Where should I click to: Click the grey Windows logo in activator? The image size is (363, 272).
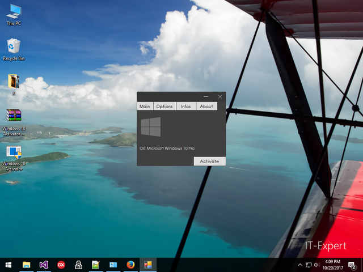tap(151, 126)
